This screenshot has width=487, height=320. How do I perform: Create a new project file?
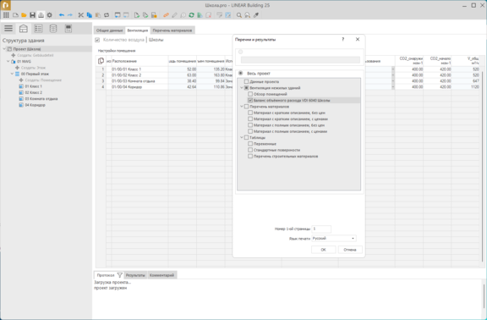15,15
